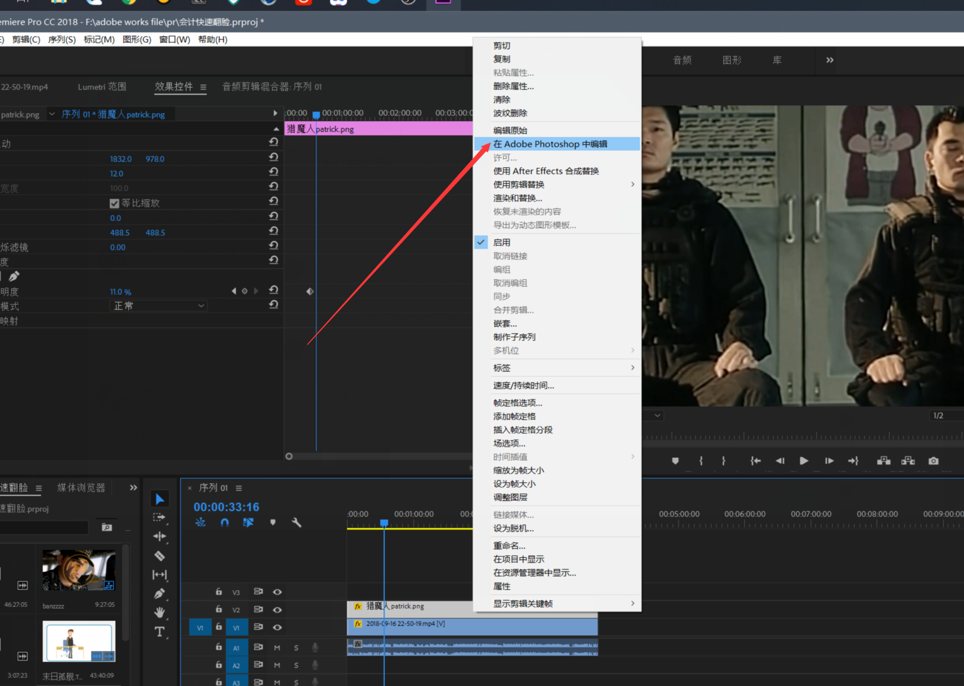
Task: Switch to 图形 workspace
Action: point(732,60)
